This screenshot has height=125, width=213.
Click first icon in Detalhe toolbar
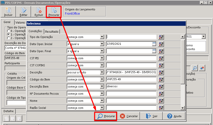[x=6, y=118]
